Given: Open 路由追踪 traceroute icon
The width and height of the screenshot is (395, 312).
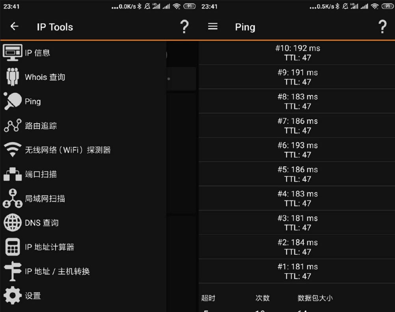Looking at the screenshot, I should [13, 126].
